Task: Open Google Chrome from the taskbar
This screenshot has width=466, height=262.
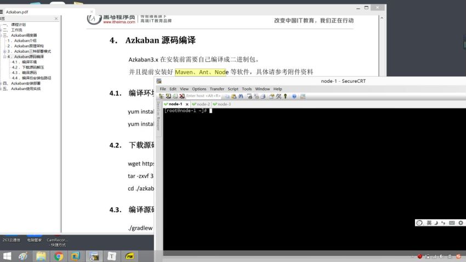Action: [x=59, y=255]
